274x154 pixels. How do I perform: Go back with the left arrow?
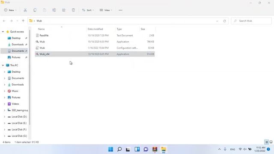[x=4, y=21]
